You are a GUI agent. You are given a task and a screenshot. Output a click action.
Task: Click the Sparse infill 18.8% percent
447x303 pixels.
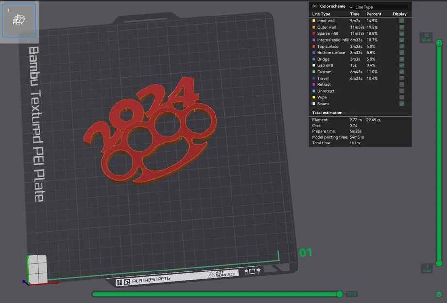coord(372,33)
